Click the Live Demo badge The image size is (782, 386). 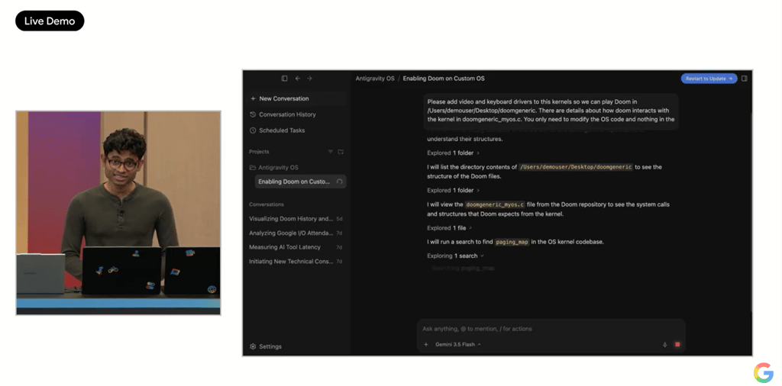pyautogui.click(x=50, y=21)
